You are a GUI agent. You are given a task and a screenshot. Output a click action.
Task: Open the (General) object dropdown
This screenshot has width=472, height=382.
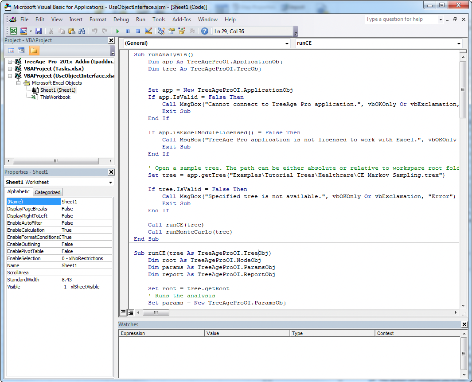pos(287,43)
